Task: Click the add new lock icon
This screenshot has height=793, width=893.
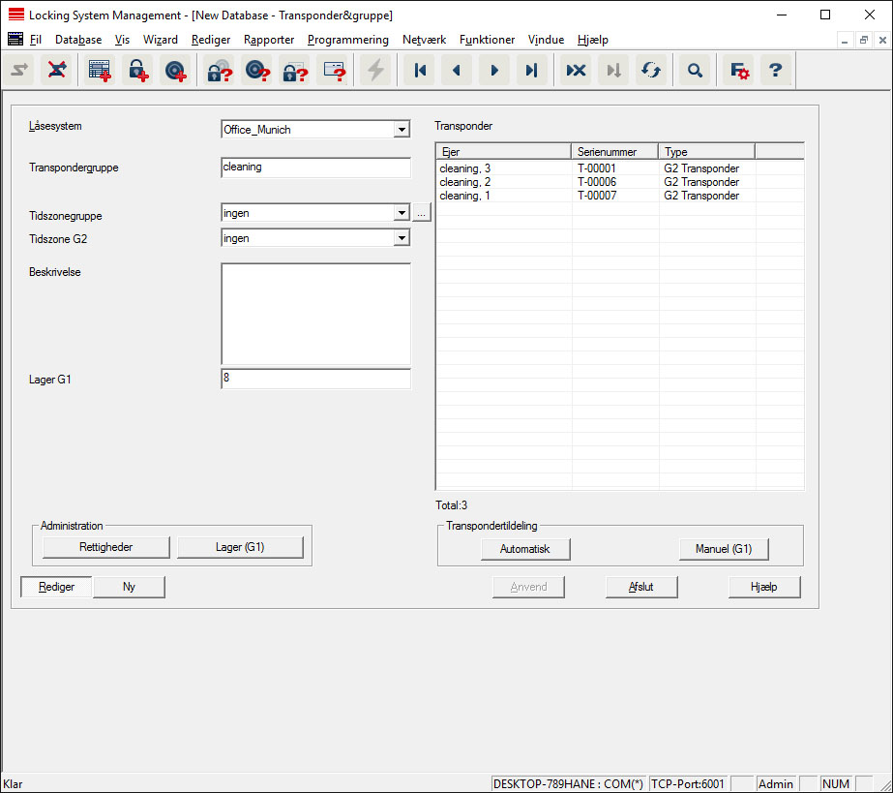Action: pos(136,71)
